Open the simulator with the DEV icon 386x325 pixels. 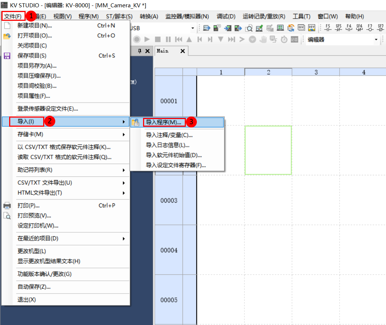pos(301,28)
